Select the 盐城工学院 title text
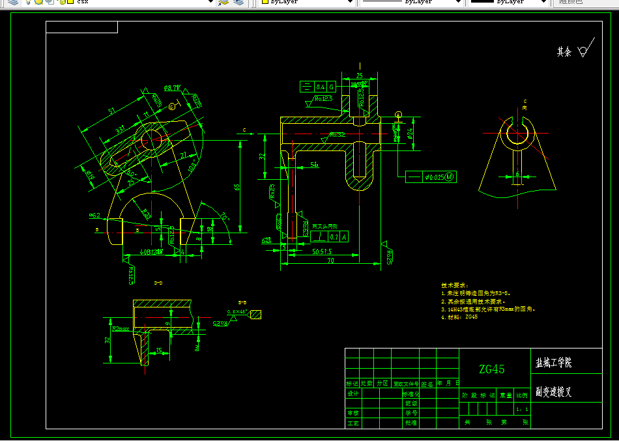The image size is (619, 441). coord(553,363)
